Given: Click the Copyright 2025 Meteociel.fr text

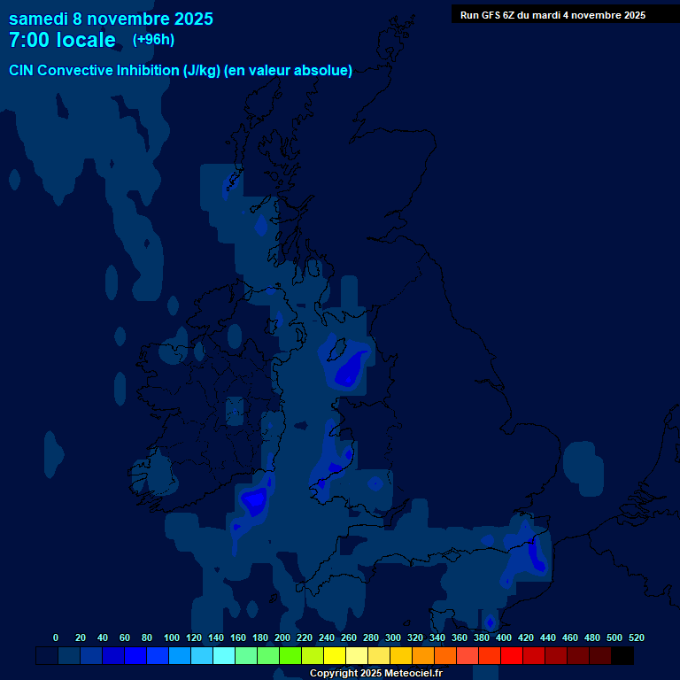Looking at the screenshot, I should pos(375,673).
